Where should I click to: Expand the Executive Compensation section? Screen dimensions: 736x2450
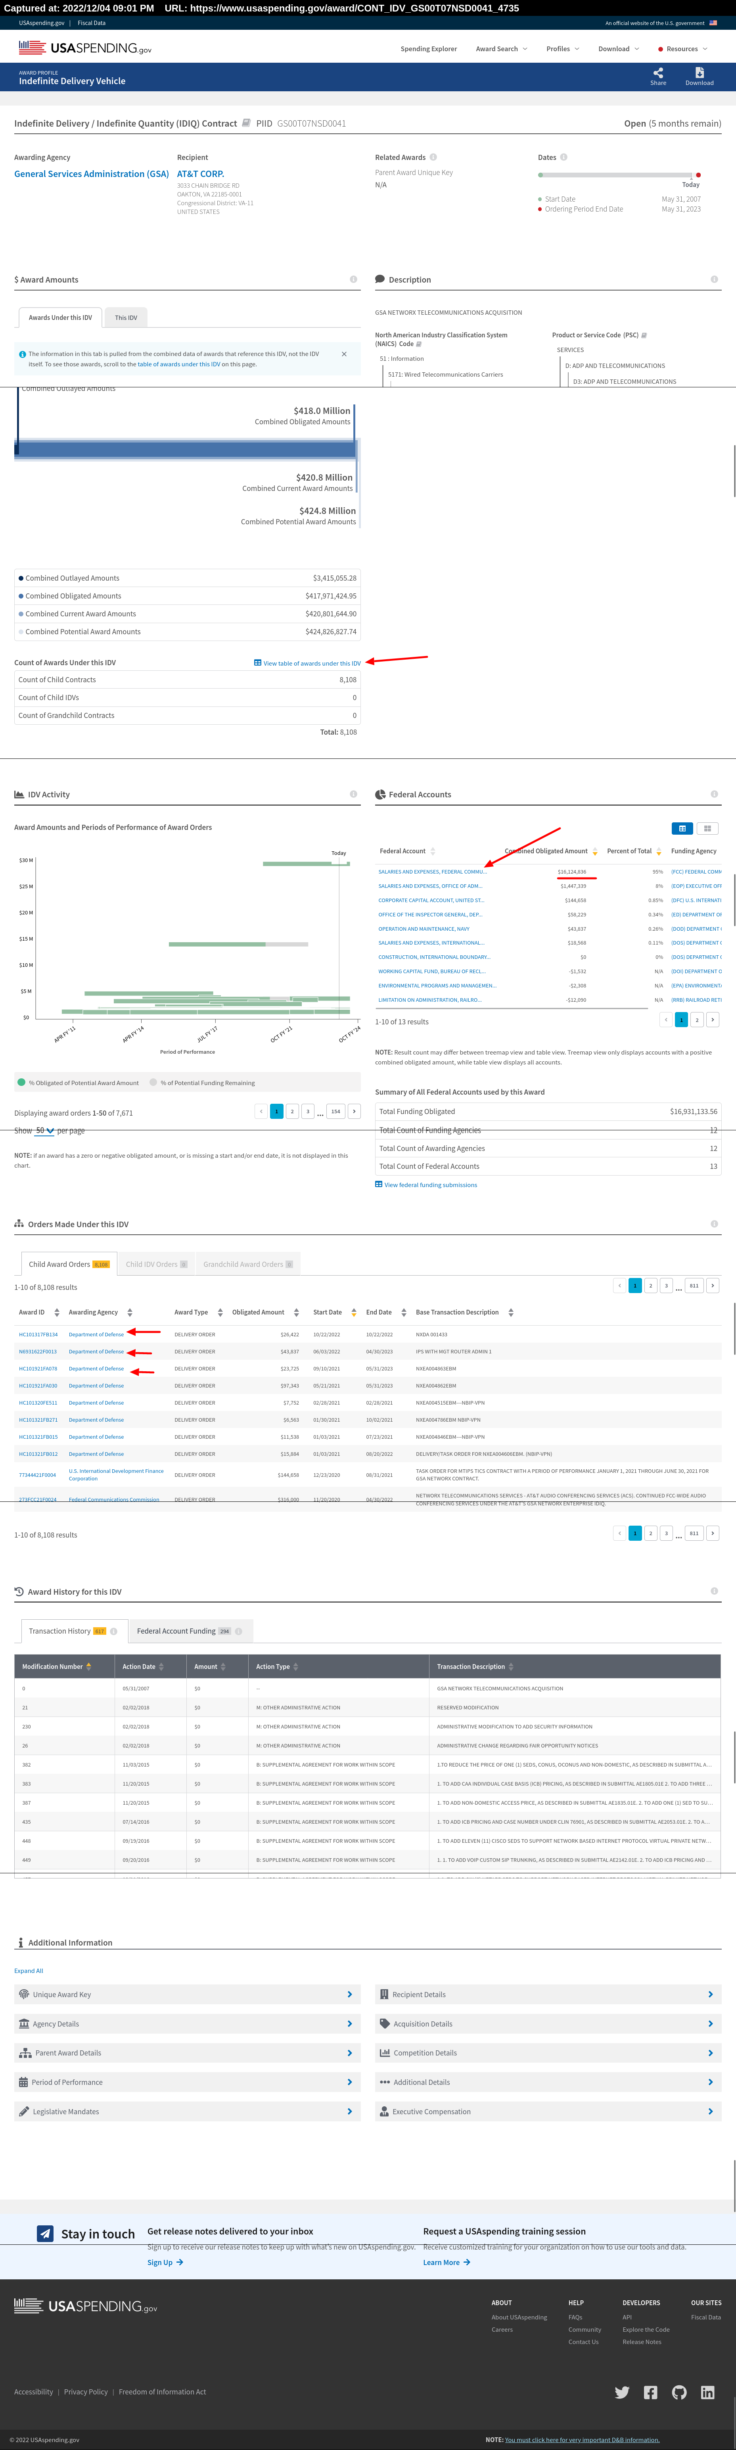[548, 2111]
